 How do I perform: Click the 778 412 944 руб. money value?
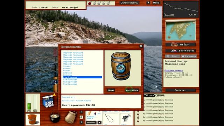(70, 7)
